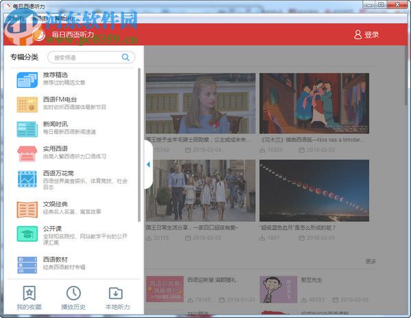The image size is (411, 318).
Task: Select the 新闻时讯 news icon
Action: click(27, 129)
